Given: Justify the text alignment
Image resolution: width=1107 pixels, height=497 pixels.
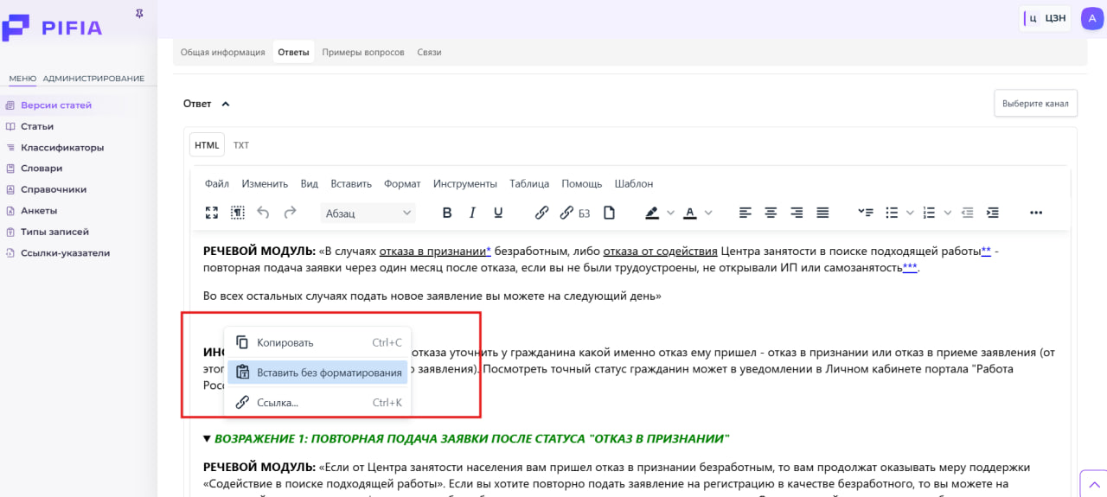Looking at the screenshot, I should click(822, 213).
